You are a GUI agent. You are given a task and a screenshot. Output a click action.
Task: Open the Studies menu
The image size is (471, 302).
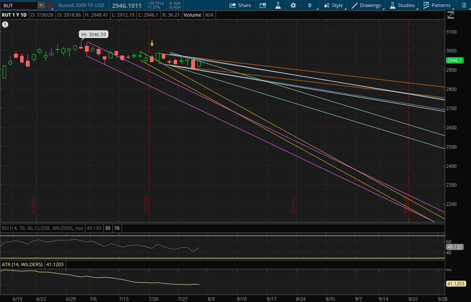(x=402, y=5)
